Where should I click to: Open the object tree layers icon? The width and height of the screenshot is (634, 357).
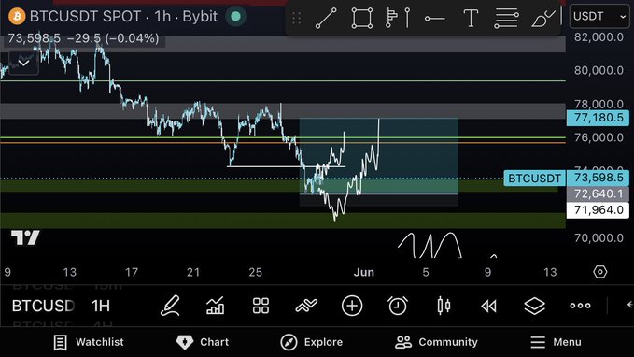click(x=534, y=306)
